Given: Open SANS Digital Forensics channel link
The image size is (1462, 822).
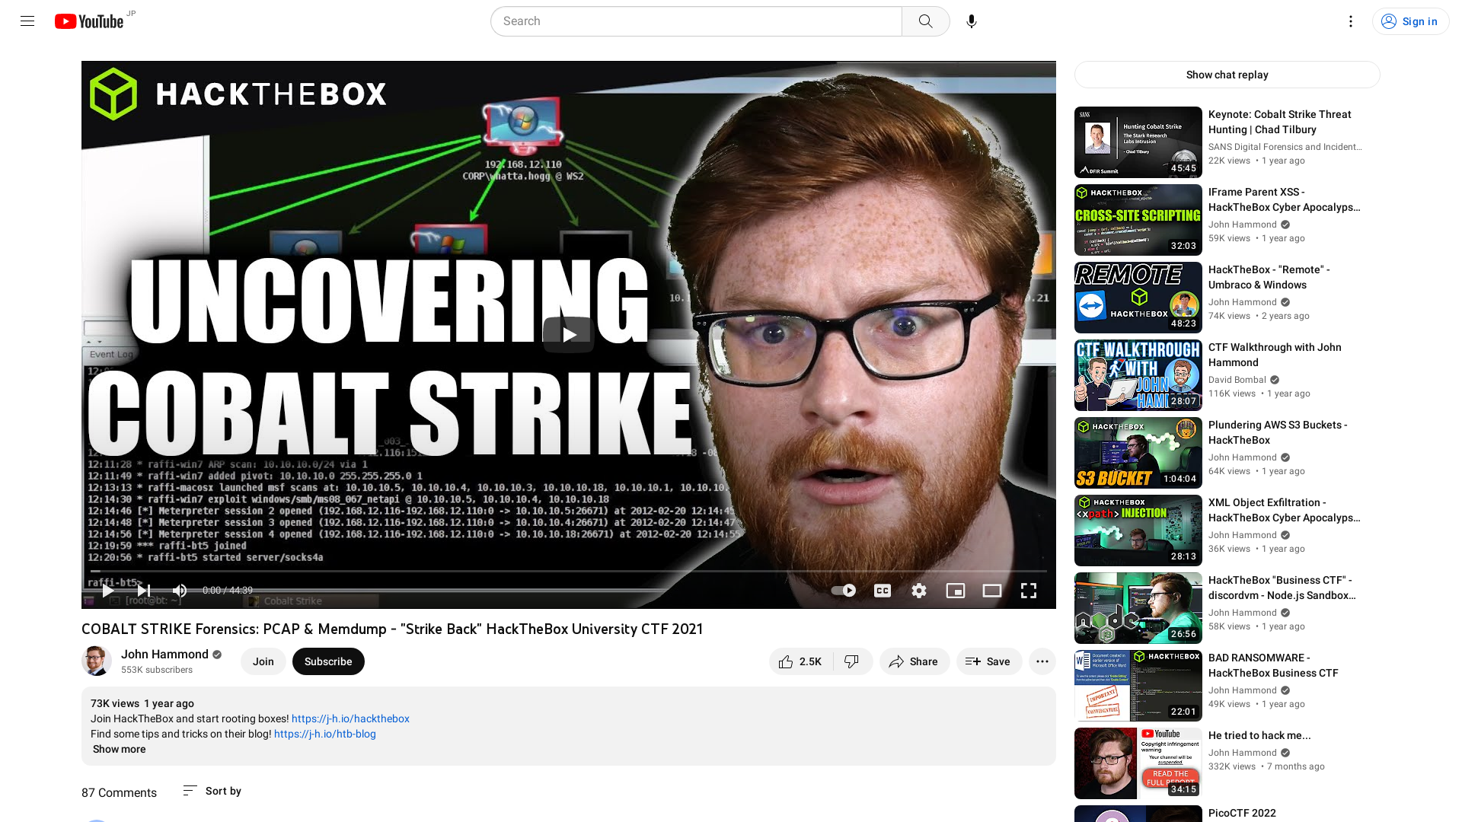Looking at the screenshot, I should click(x=1285, y=147).
